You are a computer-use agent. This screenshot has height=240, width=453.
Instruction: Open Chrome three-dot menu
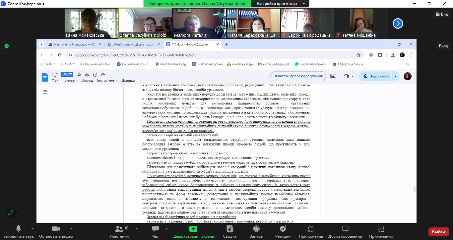(411, 55)
